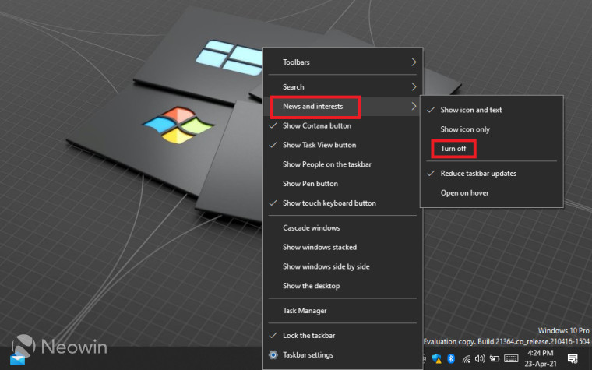Open Taskbar settings with gear icon
This screenshot has width=592, height=370.
[x=343, y=355]
